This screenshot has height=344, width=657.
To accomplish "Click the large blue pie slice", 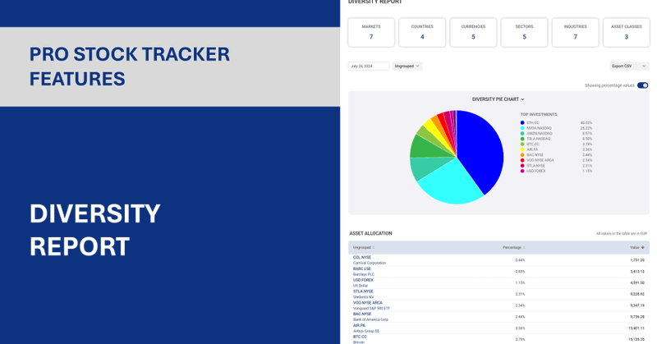I will (x=482, y=151).
